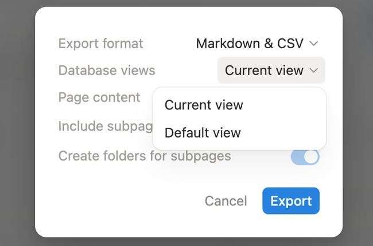Toggle Create folders for subpages switch
373x246 pixels.
click(305, 157)
